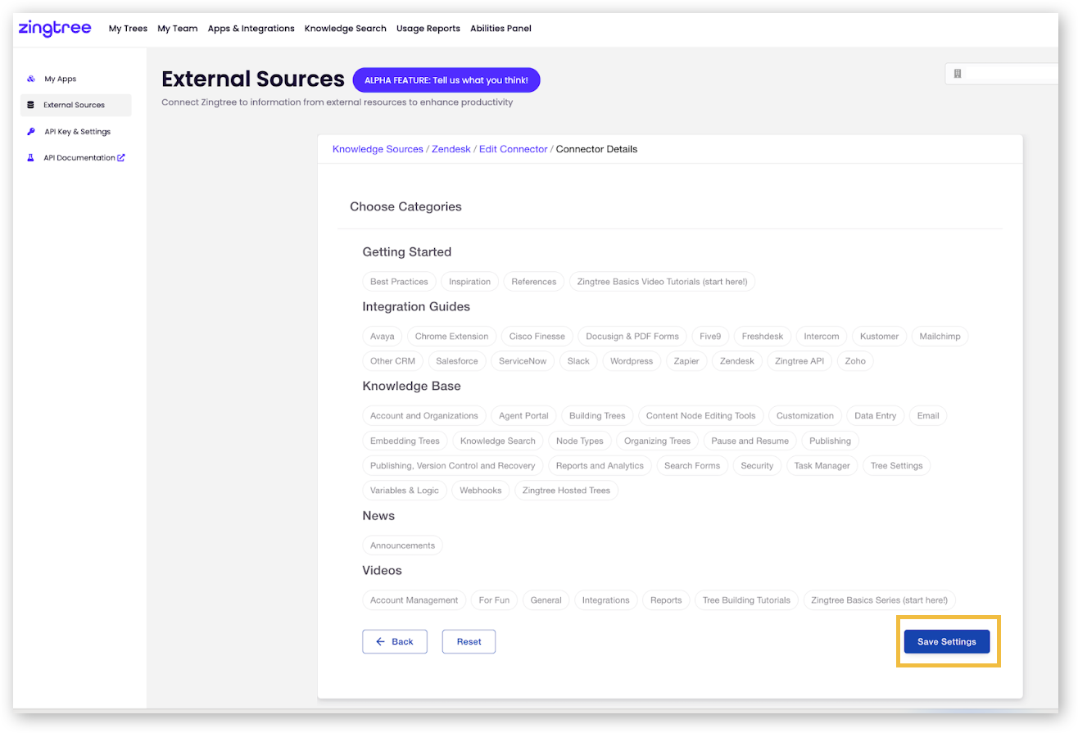Viewport: 1078px width, 733px height.
Task: Select the Wordpress chip
Action: [x=631, y=361]
